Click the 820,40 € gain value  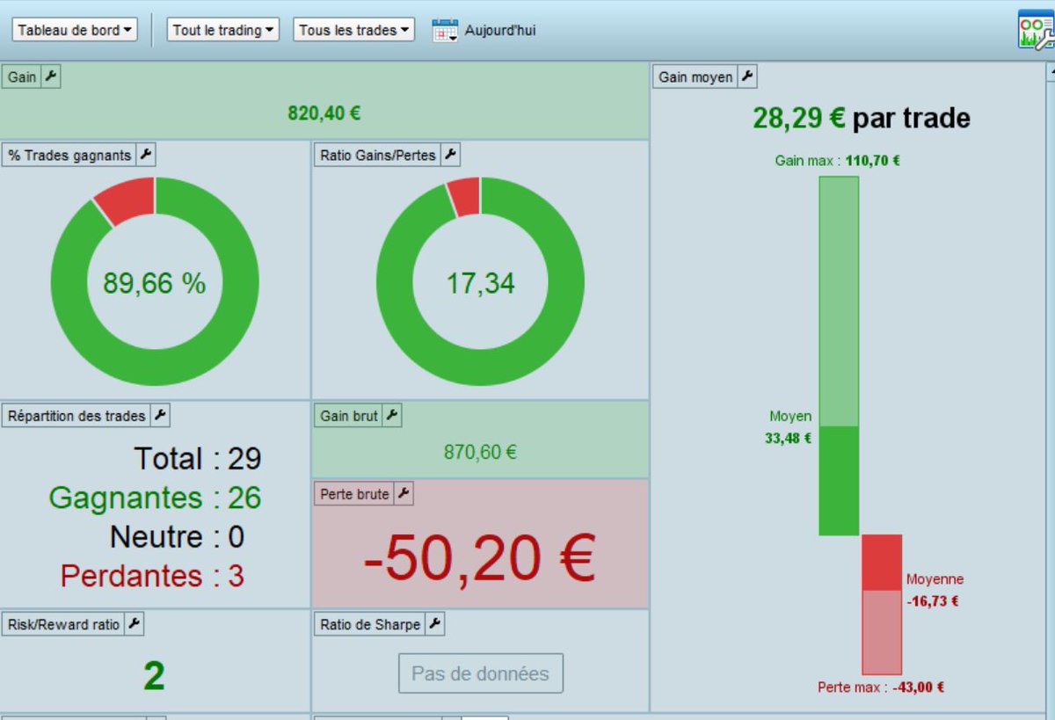point(324,113)
